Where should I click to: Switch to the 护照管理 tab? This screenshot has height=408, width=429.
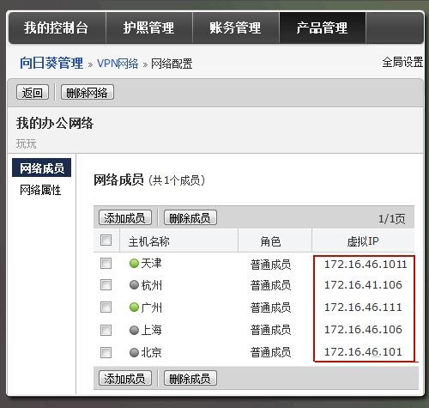point(149,27)
